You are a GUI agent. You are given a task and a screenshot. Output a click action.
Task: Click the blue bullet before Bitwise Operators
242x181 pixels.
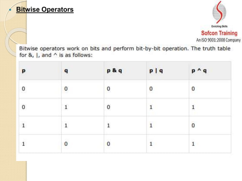coord(10,10)
